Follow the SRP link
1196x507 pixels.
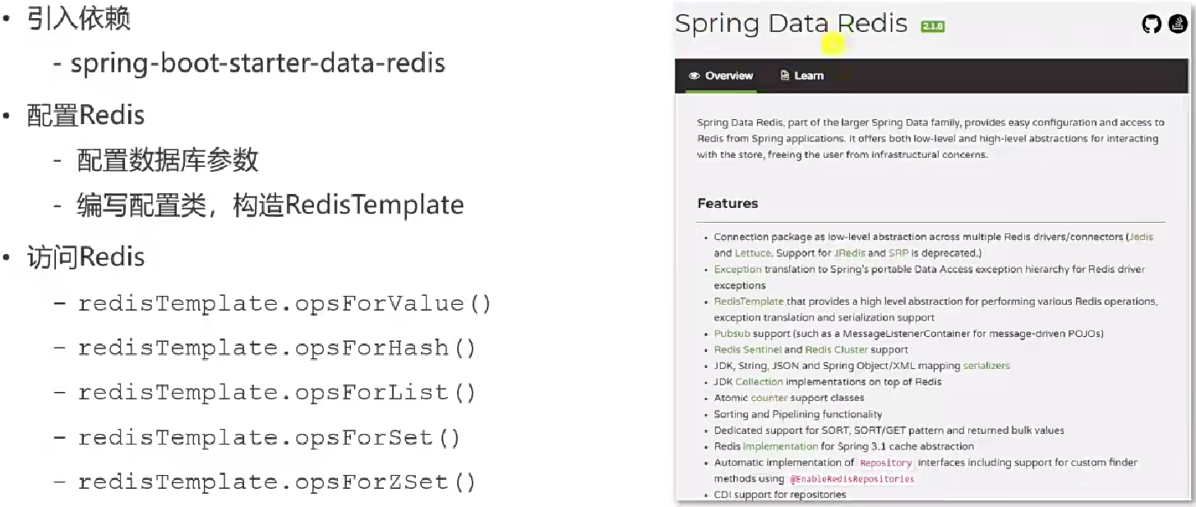pyautogui.click(x=898, y=253)
